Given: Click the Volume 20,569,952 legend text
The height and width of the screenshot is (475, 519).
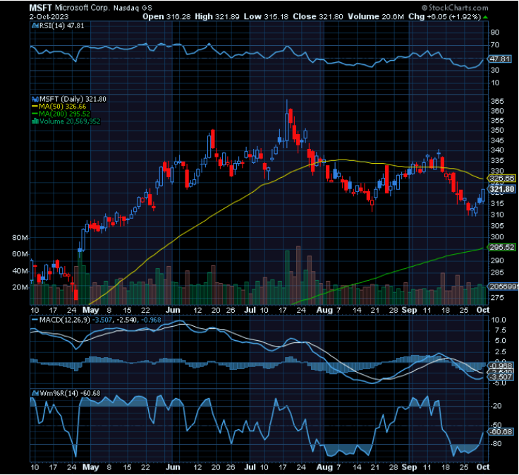Looking at the screenshot, I should point(70,121).
